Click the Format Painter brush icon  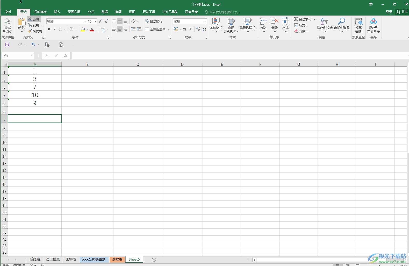30,31
